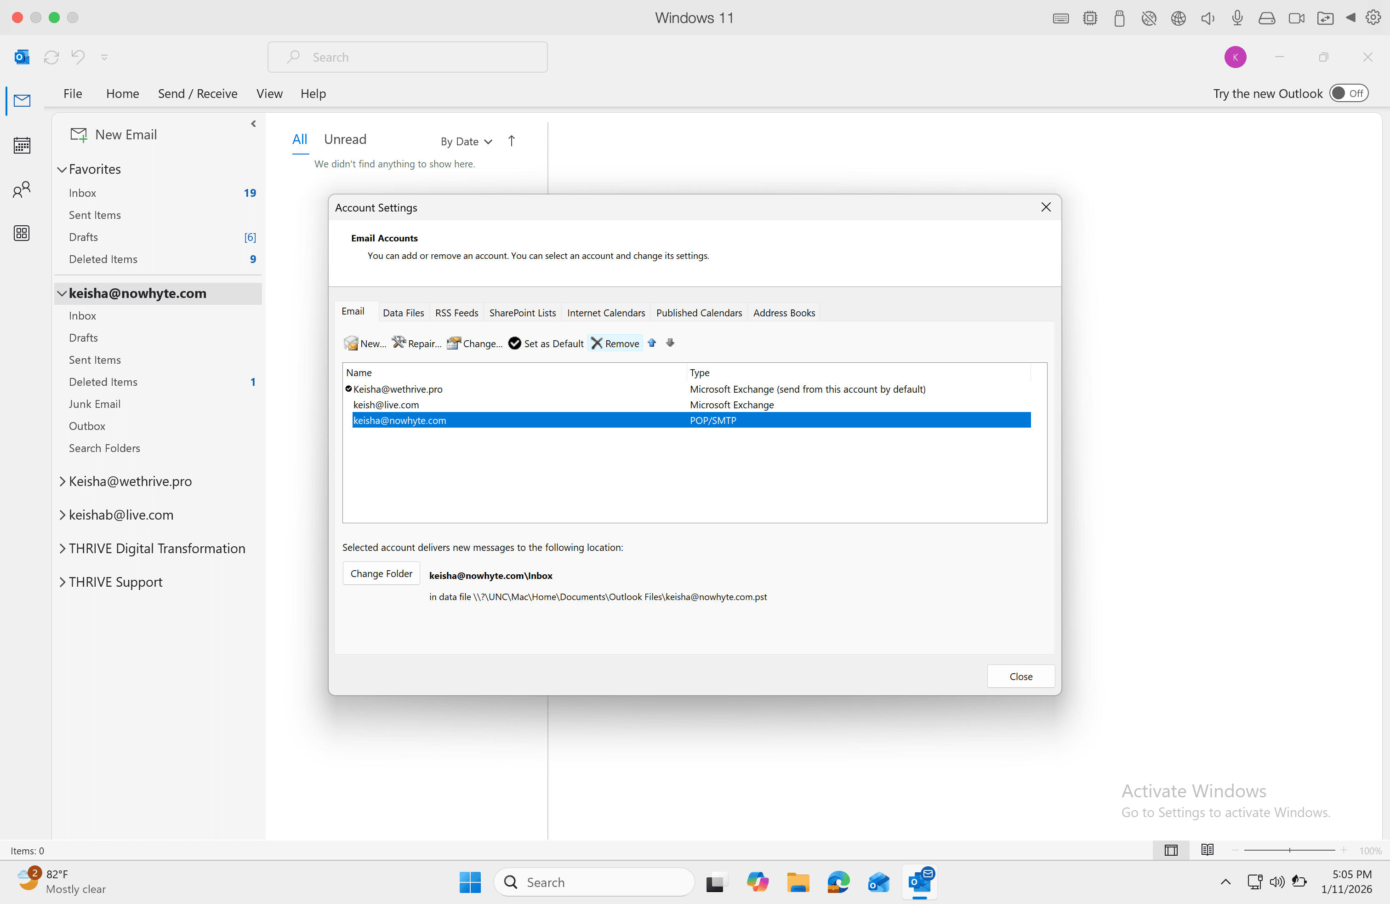This screenshot has height=904, width=1390.
Task: Click New Email button
Action: point(114,134)
